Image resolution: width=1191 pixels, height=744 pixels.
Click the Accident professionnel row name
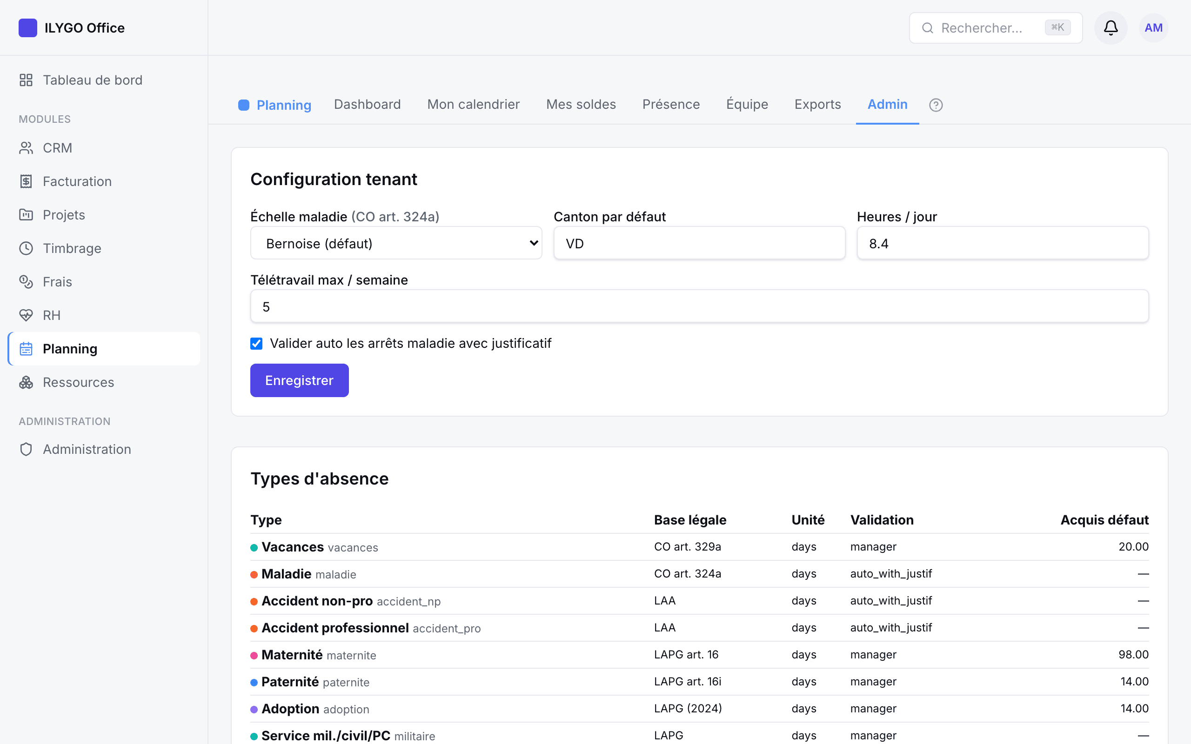(x=335, y=628)
